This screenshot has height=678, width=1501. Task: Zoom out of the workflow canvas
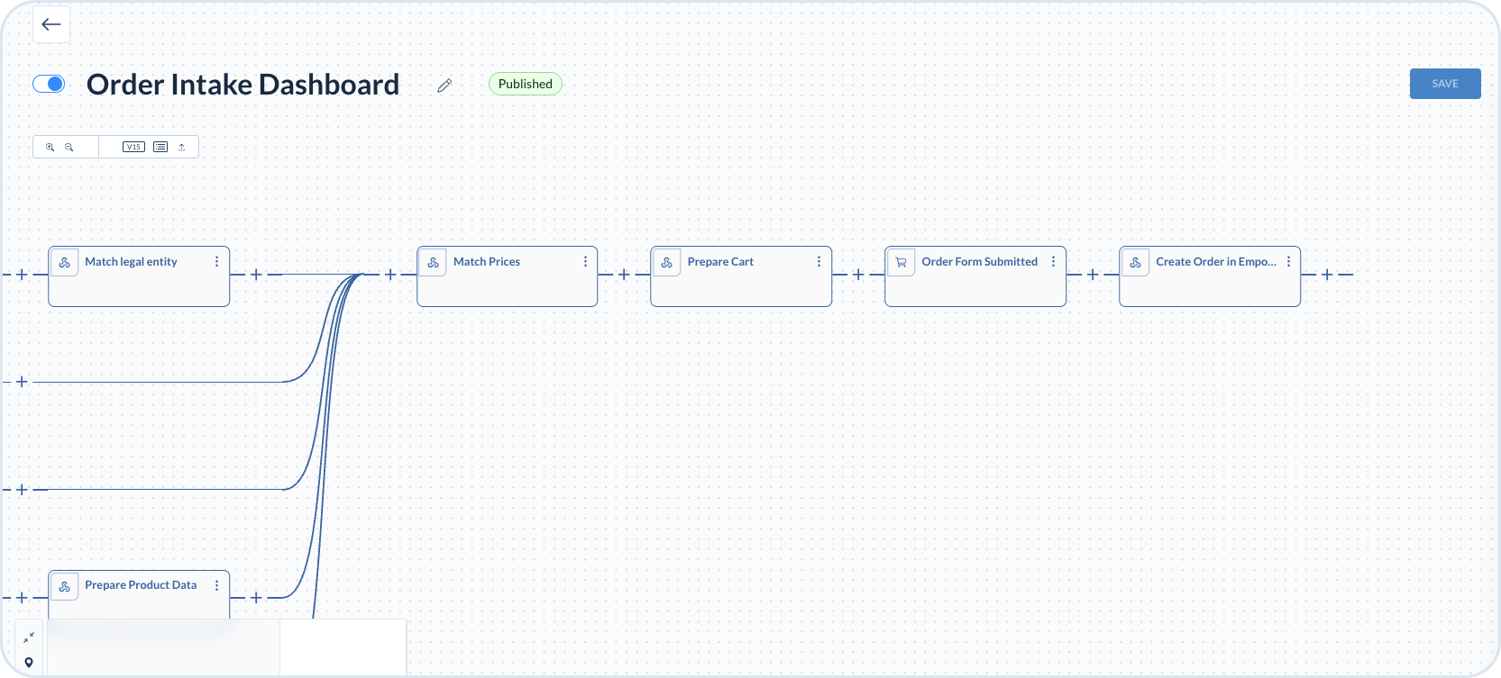(69, 147)
